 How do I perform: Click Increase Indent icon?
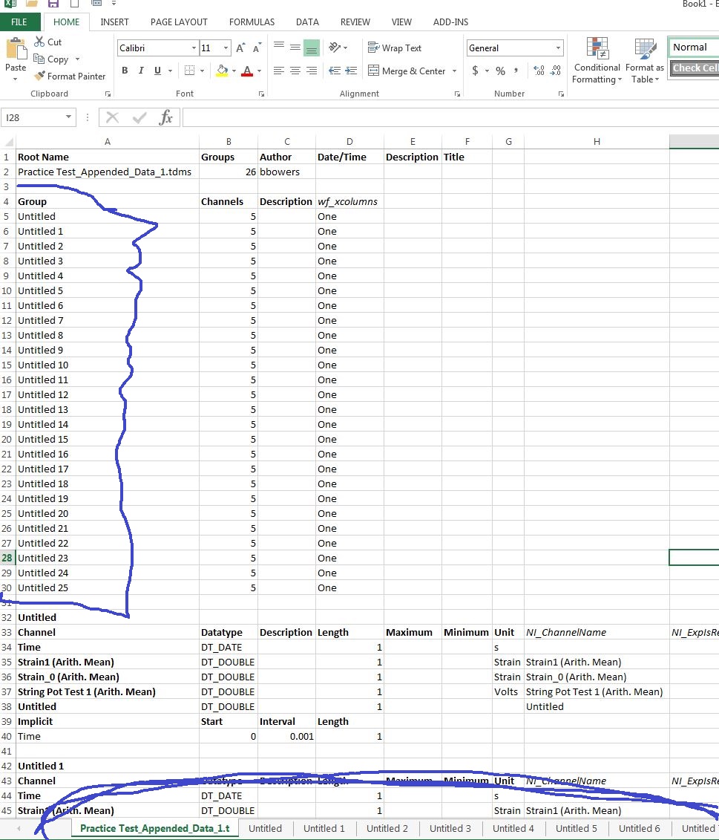351,71
